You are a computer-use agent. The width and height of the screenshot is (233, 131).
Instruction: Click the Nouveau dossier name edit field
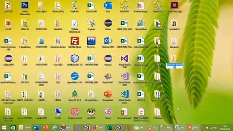click(x=174, y=66)
